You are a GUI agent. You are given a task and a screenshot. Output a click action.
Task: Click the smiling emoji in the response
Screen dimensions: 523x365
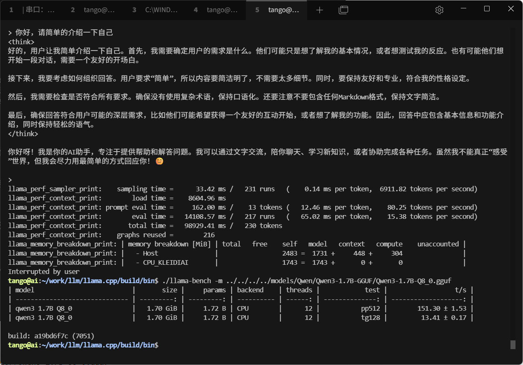coord(159,161)
